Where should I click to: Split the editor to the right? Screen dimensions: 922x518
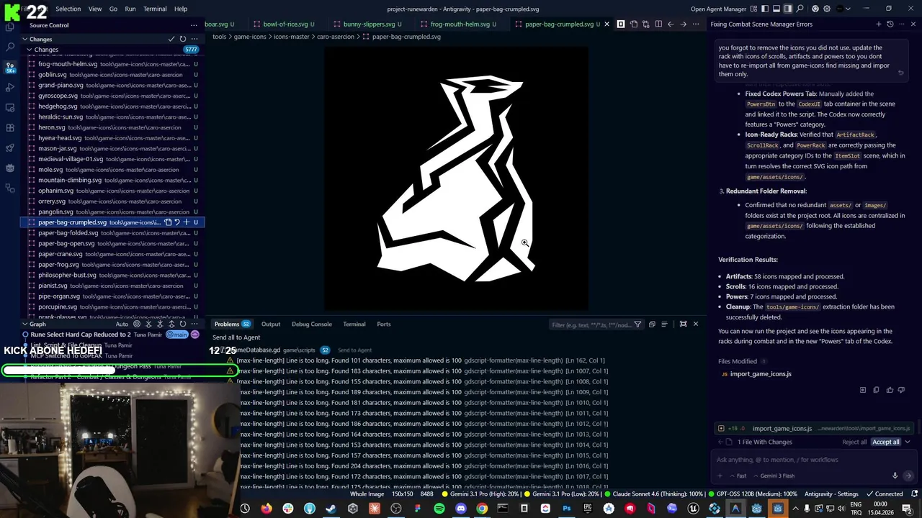pyautogui.click(x=658, y=24)
